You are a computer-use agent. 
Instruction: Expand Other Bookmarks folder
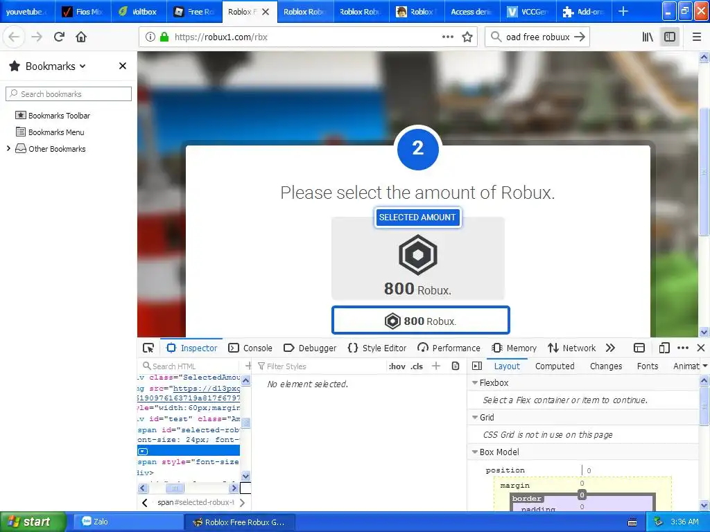click(8, 148)
